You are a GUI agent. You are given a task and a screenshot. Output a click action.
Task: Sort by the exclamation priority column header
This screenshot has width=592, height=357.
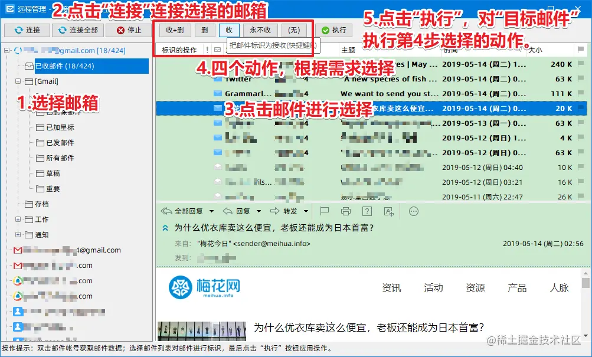pos(207,50)
